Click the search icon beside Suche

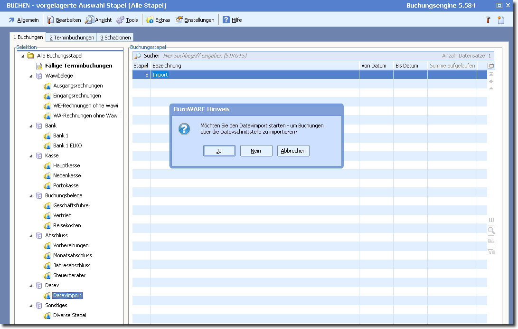138,56
